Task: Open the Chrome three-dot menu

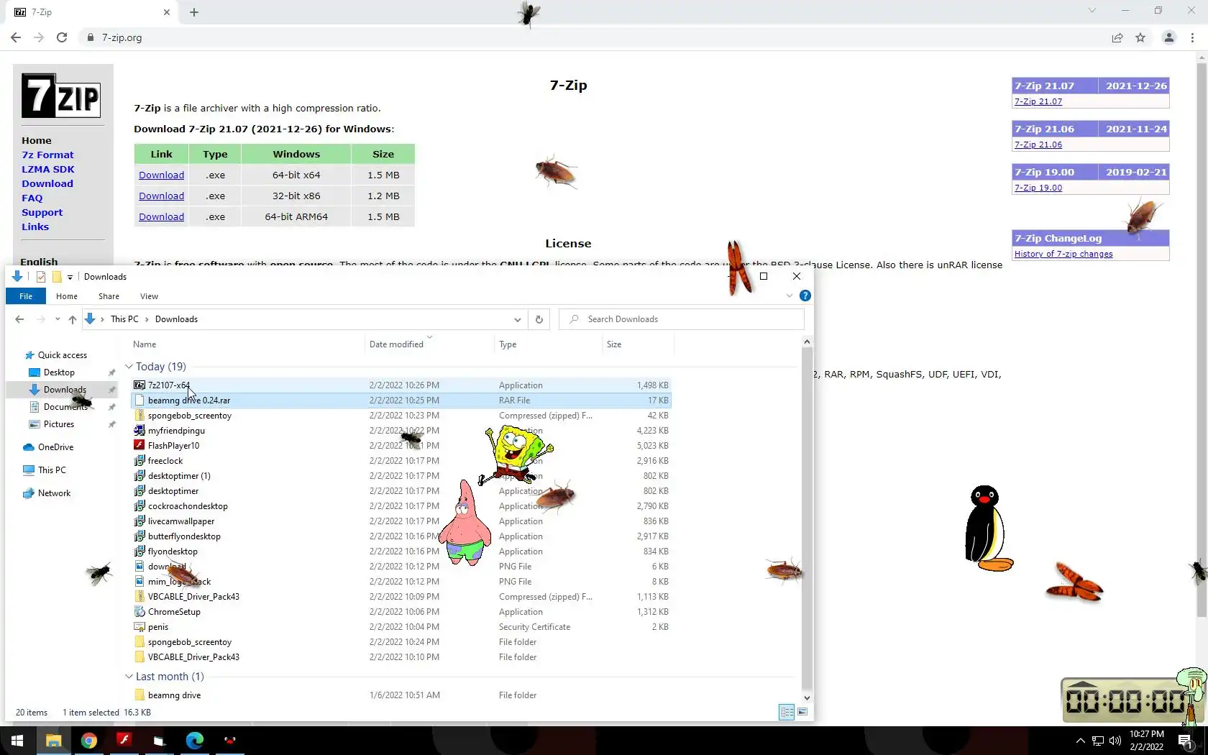Action: (x=1193, y=37)
